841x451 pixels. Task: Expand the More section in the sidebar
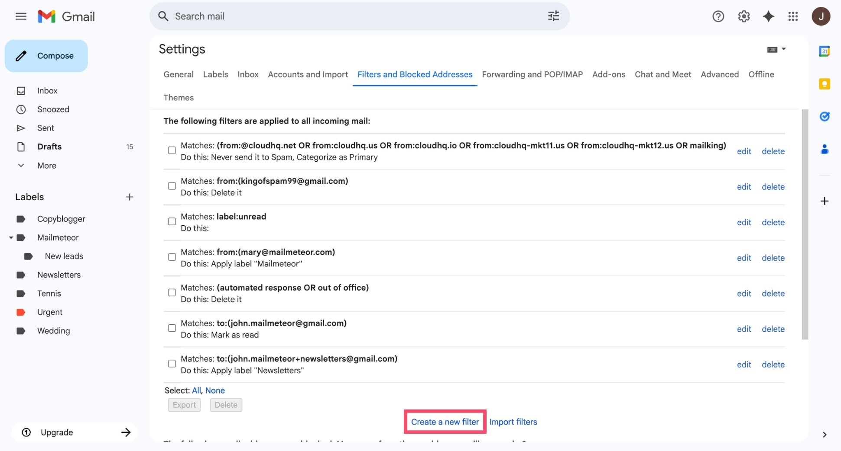click(x=21, y=165)
